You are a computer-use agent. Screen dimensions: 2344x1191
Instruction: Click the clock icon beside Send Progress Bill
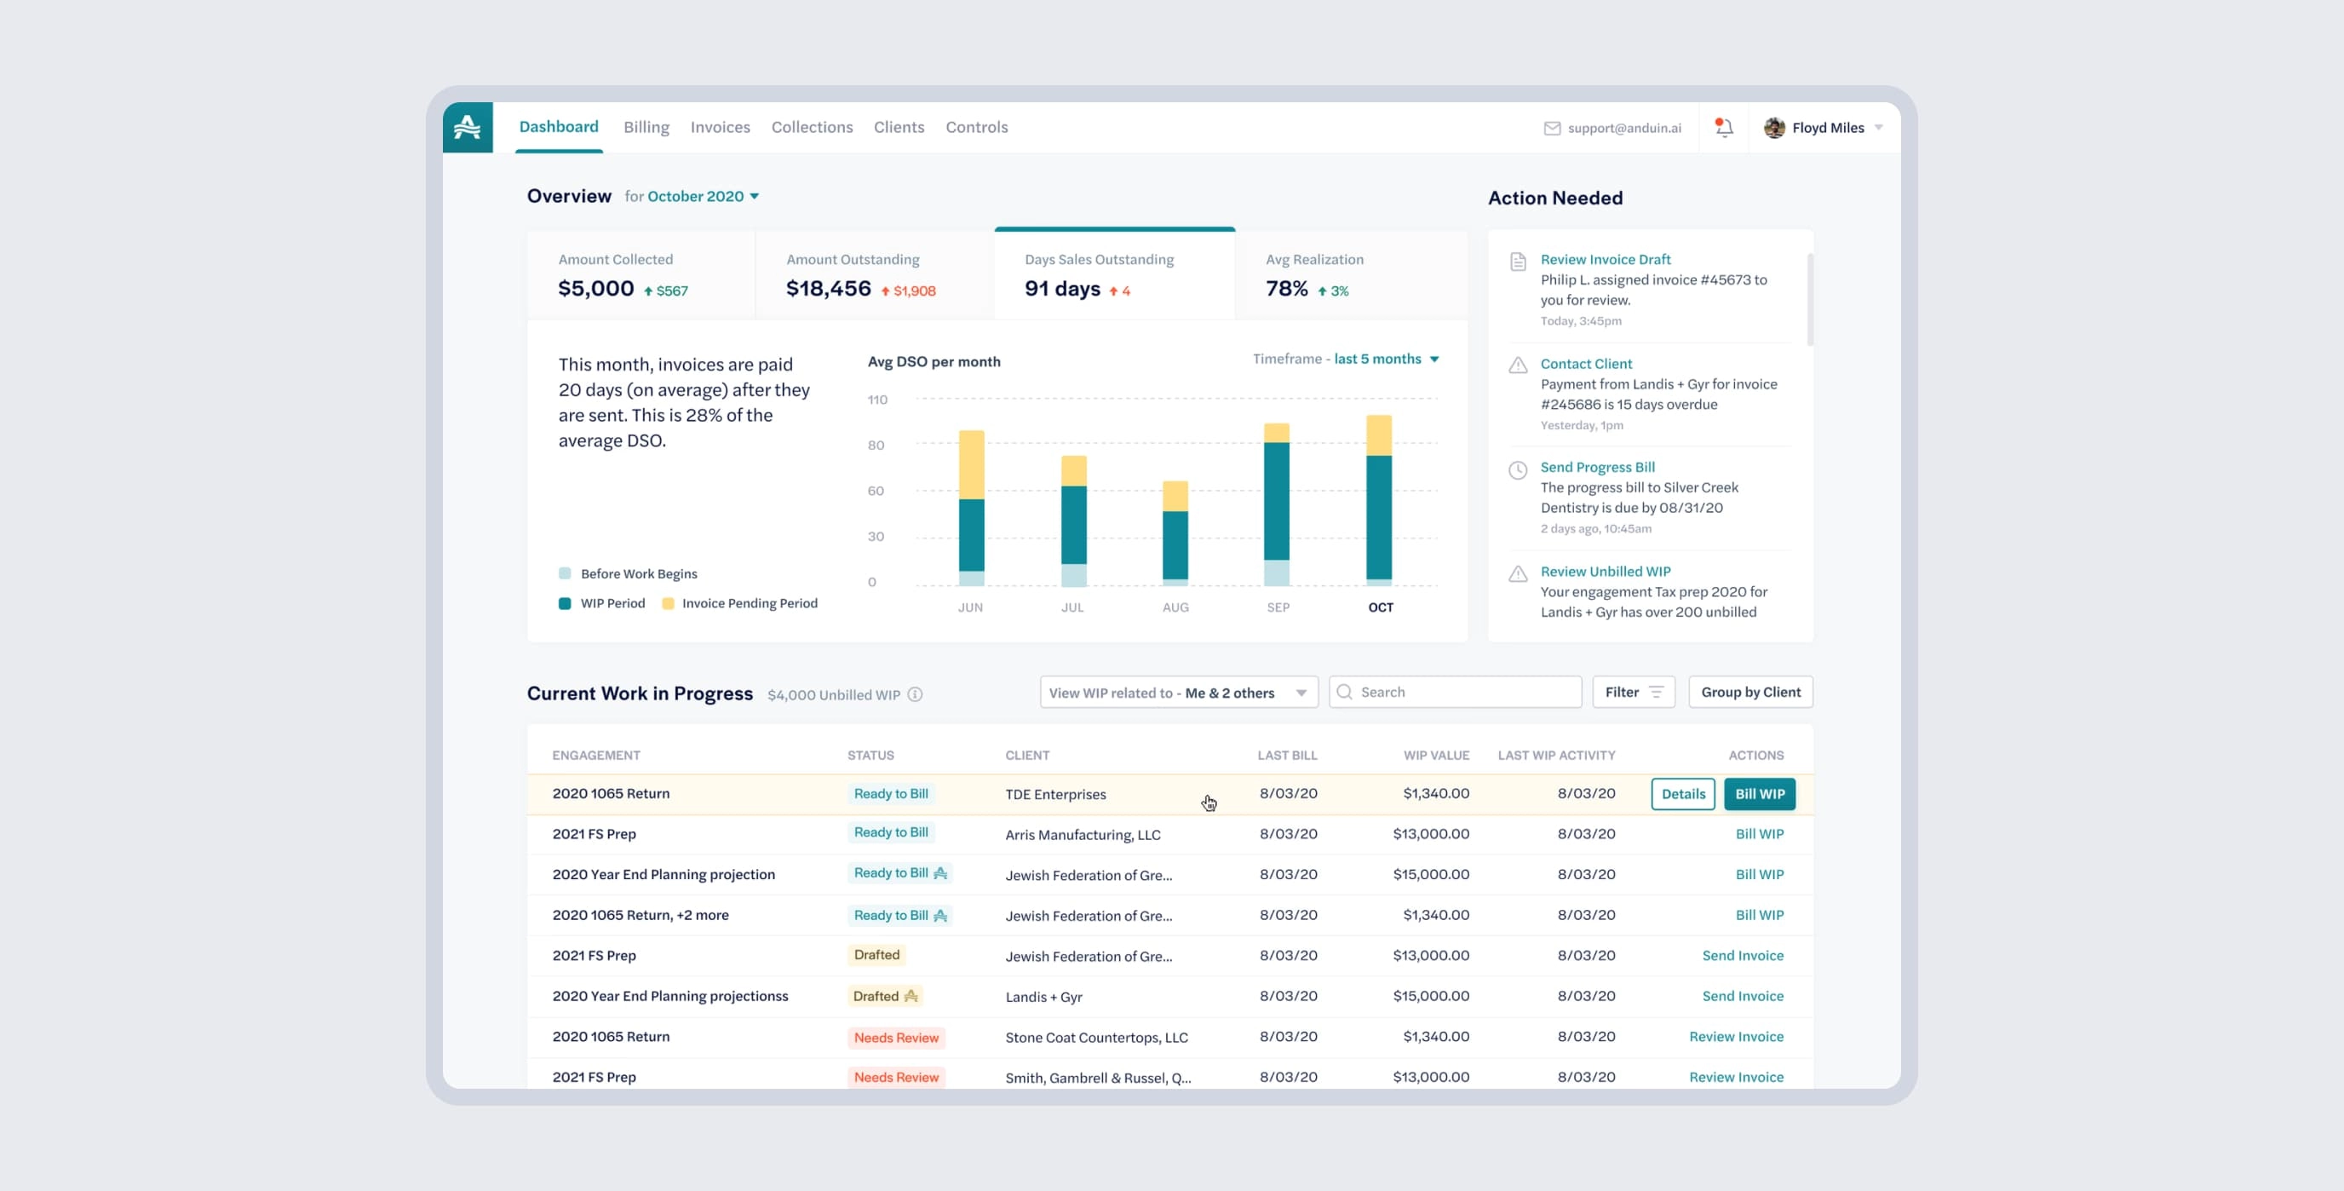click(x=1517, y=470)
